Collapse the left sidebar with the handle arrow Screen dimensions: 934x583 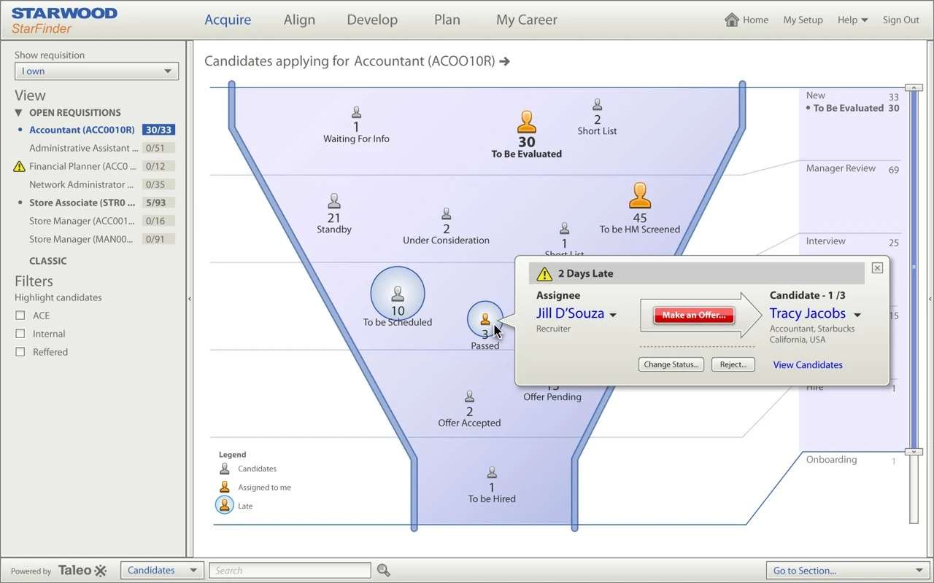(190, 299)
